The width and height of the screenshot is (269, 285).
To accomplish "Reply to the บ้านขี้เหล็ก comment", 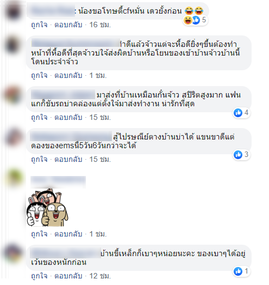I will [x=68, y=276].
